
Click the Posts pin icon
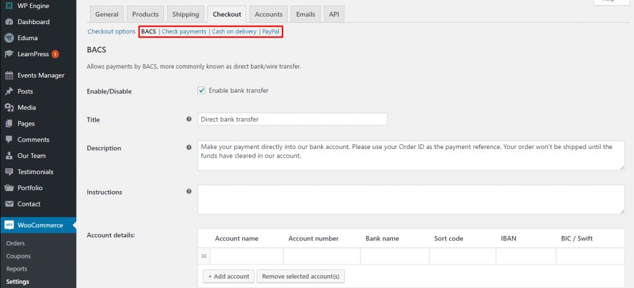tap(9, 91)
